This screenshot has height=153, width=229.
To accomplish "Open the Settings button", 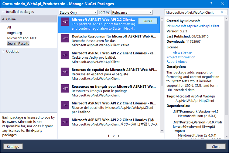I will pos(13,147).
